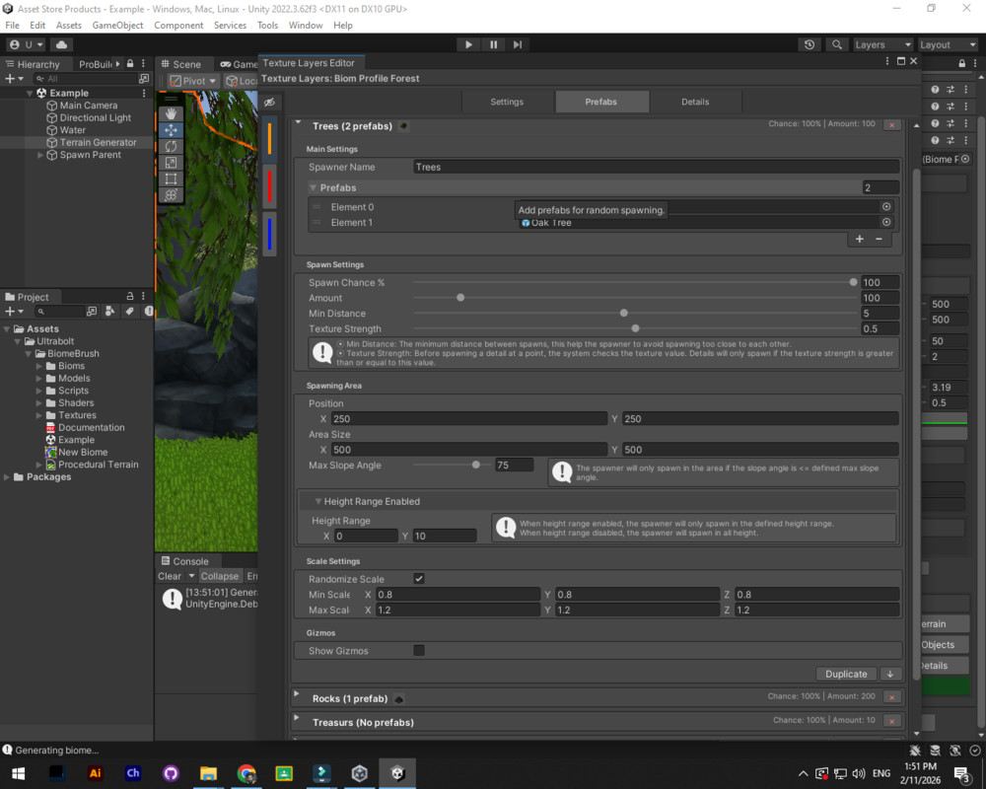This screenshot has width=986, height=789.
Task: Open the Window menu
Action: coord(306,26)
